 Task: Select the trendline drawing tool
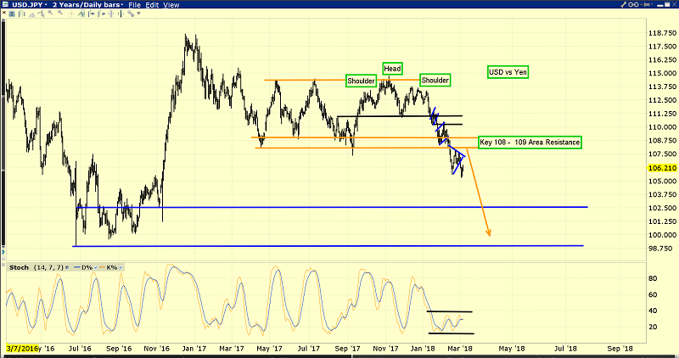click(x=41, y=14)
